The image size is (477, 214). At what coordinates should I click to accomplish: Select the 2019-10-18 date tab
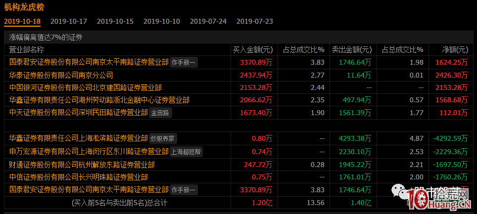pyautogui.click(x=22, y=21)
